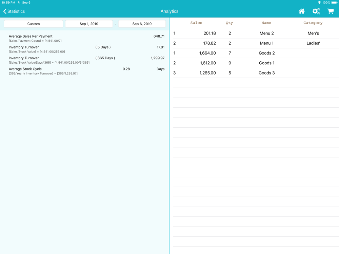The width and height of the screenshot is (339, 254).
Task: Sort by Sales column header
Action: coord(196,23)
